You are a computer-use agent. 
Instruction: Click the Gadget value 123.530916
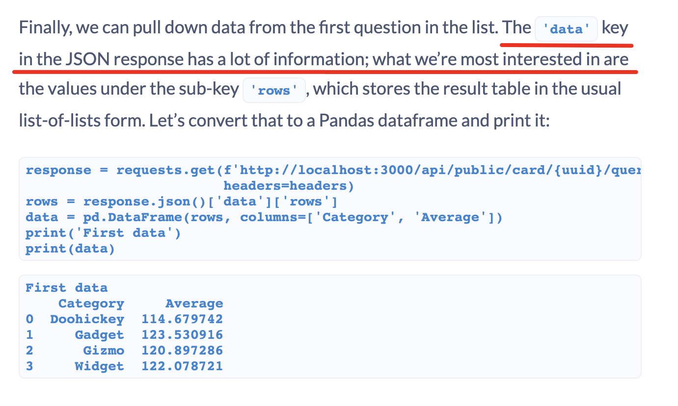pyautogui.click(x=182, y=335)
